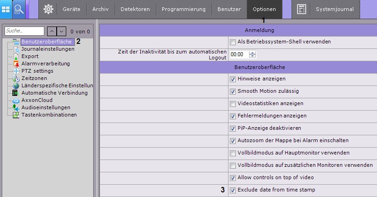Increase the inactivity logout time spinner
Image resolution: width=377 pixels, height=197 pixels.
[253, 52]
